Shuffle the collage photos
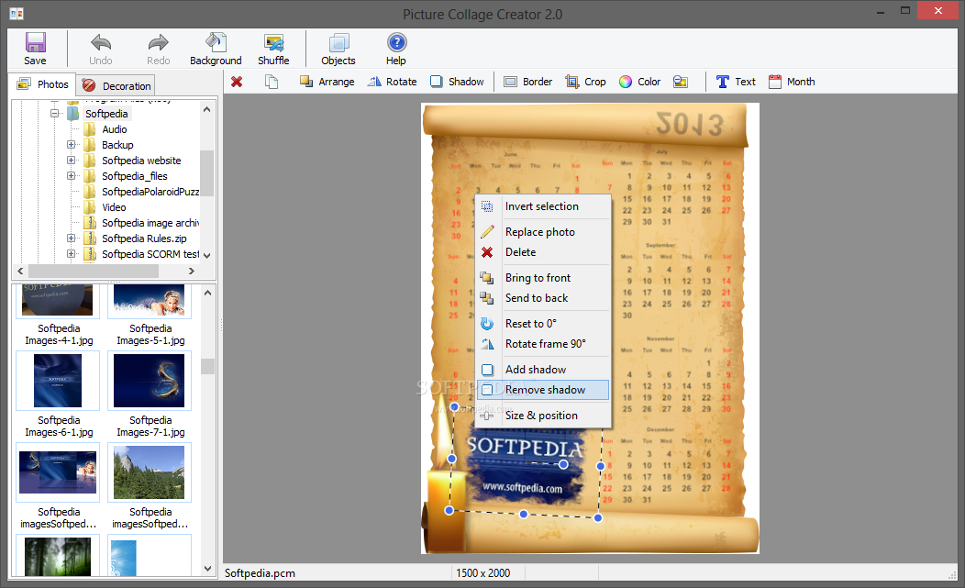This screenshot has width=965, height=588. coord(273,49)
